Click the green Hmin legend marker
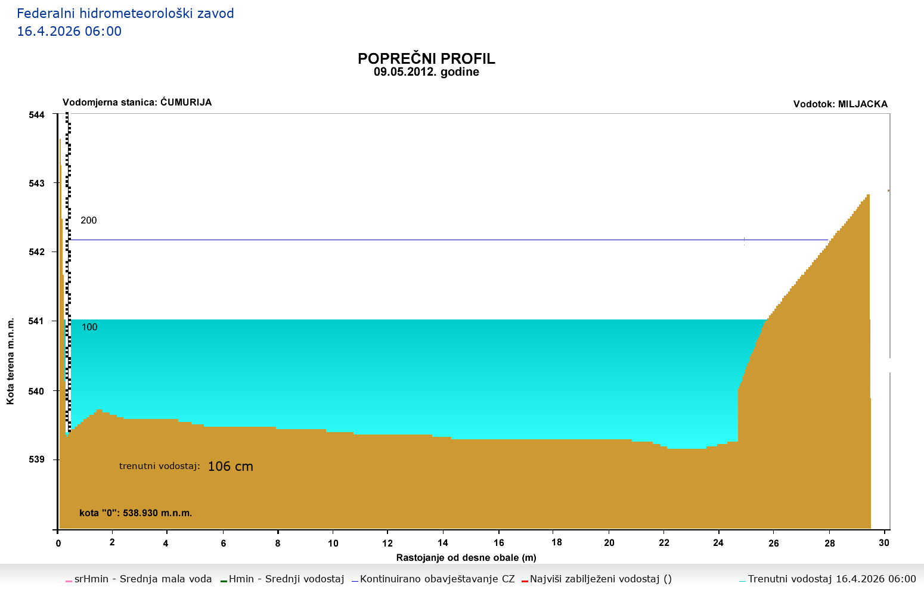Viewport: 924px width, 596px height. [224, 581]
